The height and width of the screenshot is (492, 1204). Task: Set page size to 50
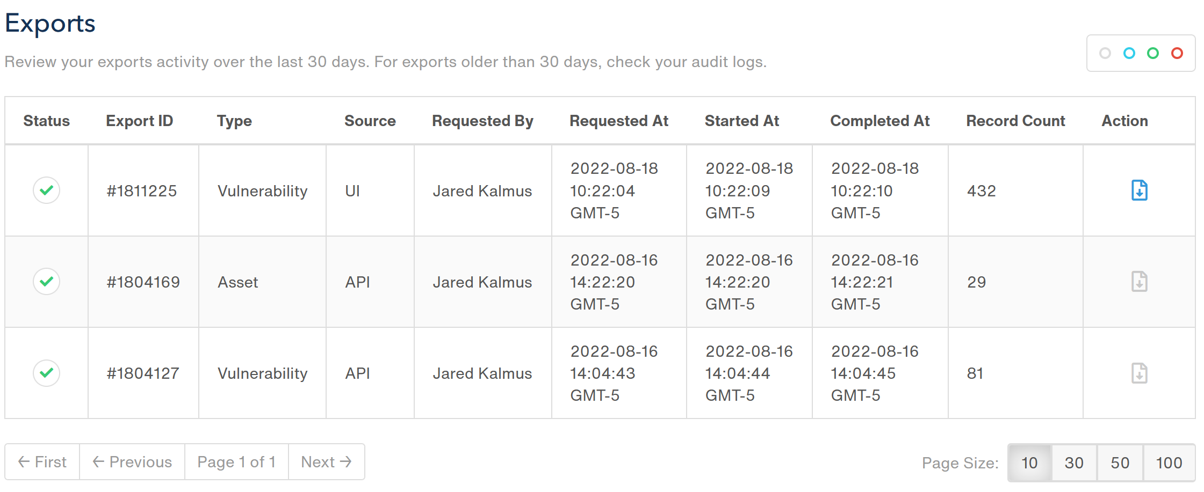pyautogui.click(x=1120, y=462)
